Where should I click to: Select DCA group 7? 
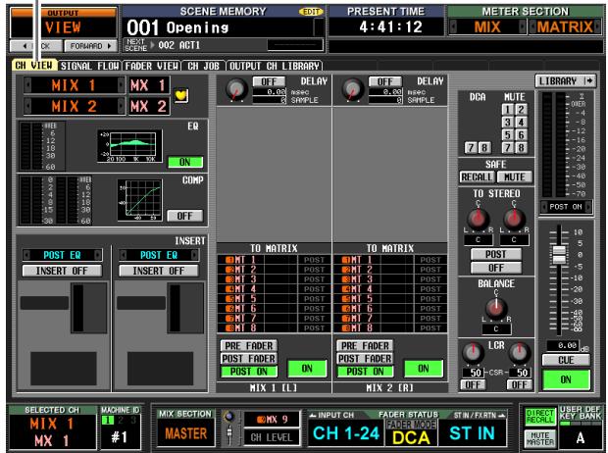(x=471, y=148)
